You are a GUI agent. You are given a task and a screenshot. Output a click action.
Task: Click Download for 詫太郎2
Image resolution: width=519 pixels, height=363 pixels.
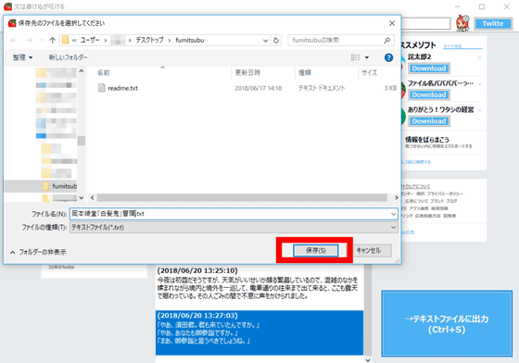(x=429, y=69)
